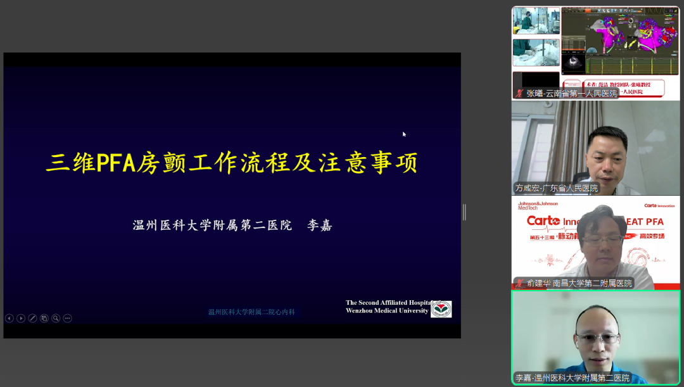Click the footer text 温州医科大学附属二院心内科
Image resolution: width=684 pixels, height=387 pixels.
pos(251,312)
